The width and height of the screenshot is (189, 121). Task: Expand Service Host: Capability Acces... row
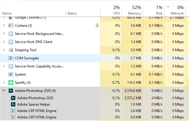tap(4, 66)
